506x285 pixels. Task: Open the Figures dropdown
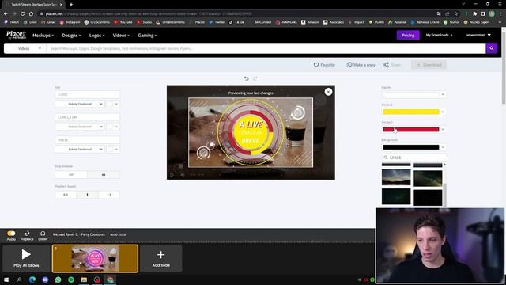point(414,94)
